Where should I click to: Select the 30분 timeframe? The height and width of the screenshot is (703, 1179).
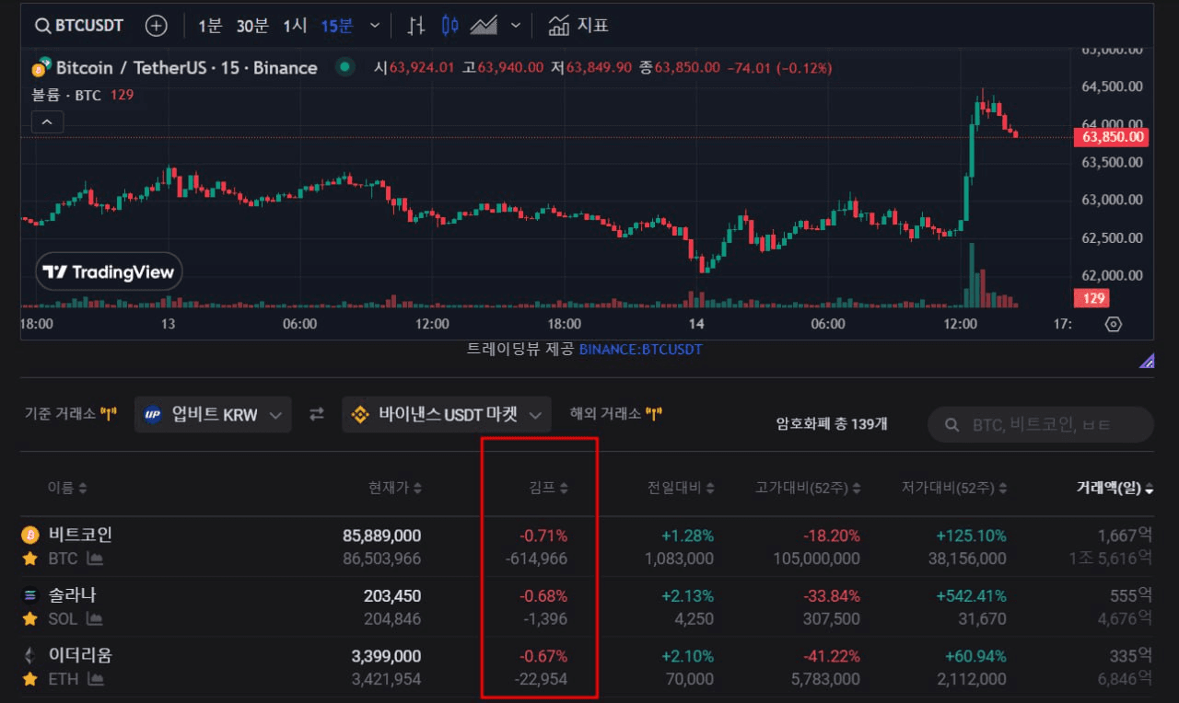[252, 26]
